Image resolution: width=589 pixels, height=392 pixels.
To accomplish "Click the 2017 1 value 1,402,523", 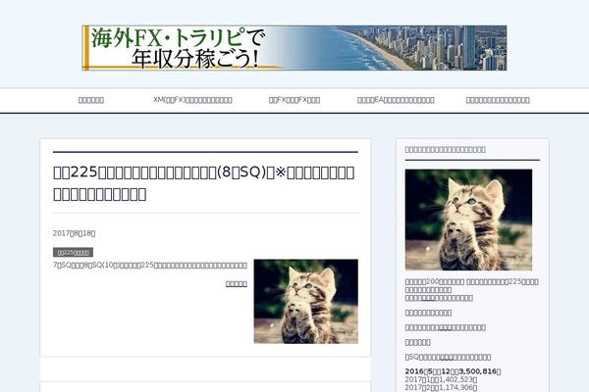I will tap(441, 379).
